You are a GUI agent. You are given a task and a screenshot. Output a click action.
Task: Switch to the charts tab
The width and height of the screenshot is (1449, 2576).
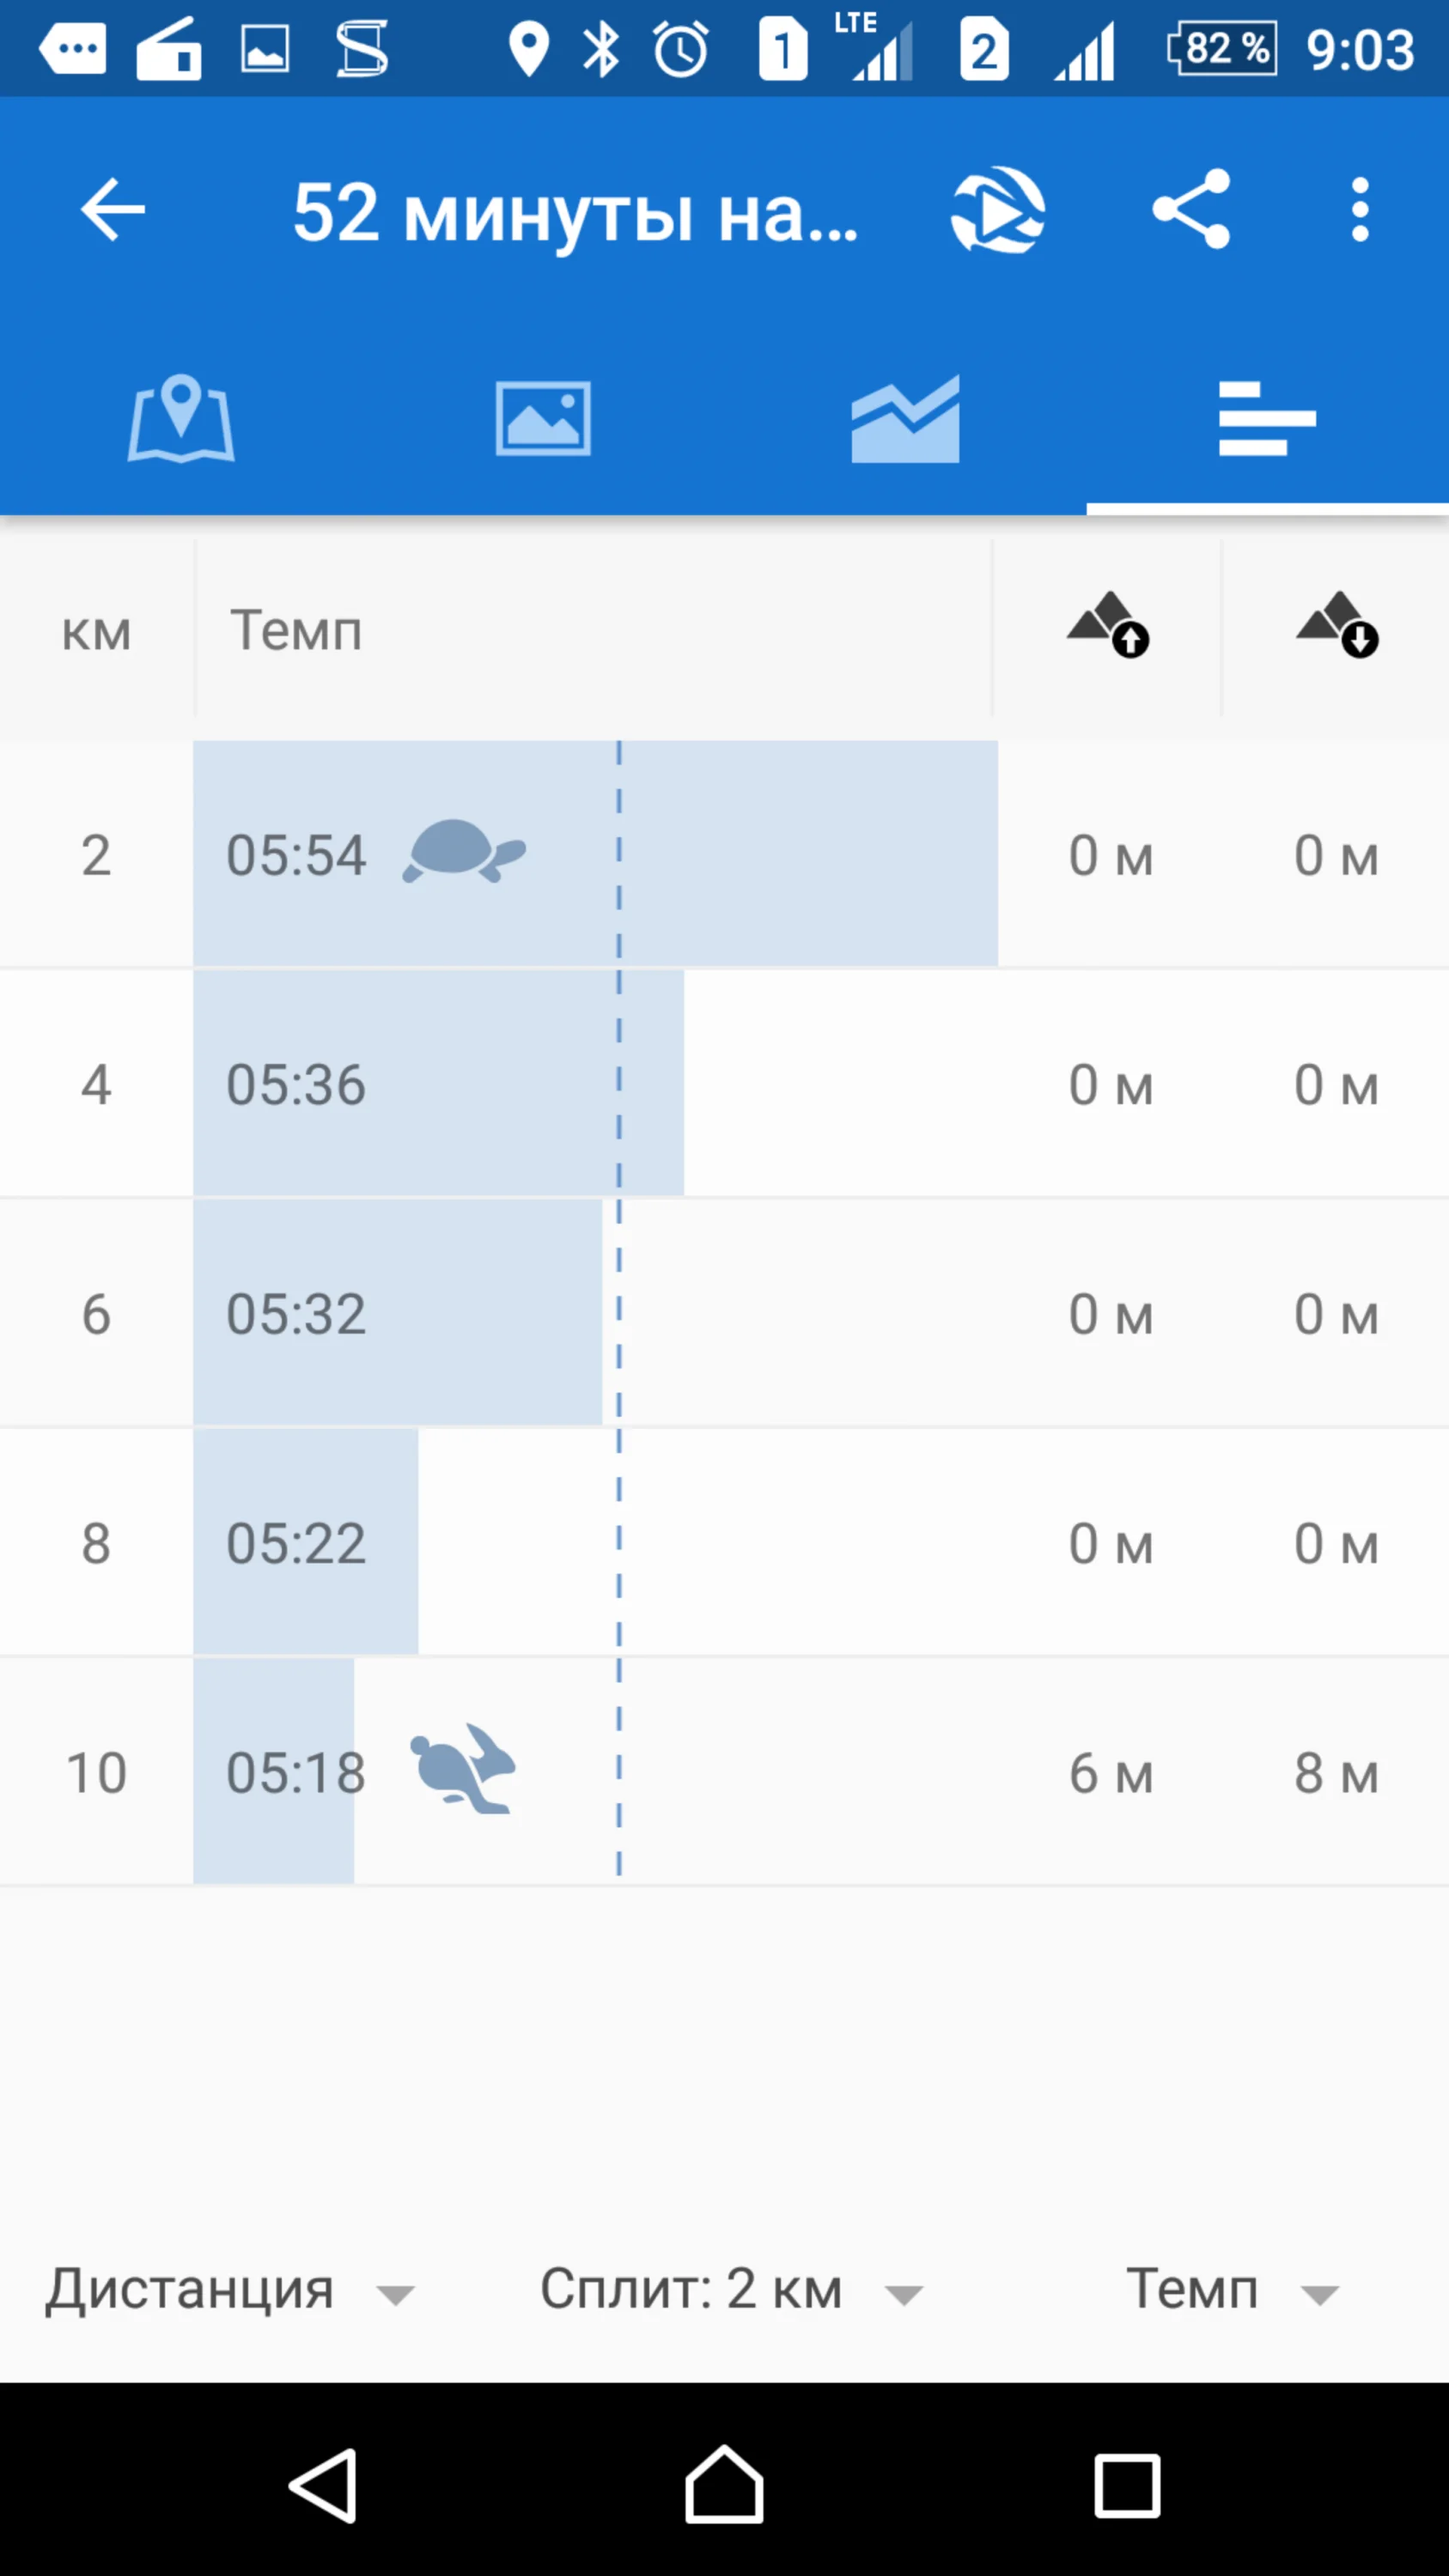[905, 419]
